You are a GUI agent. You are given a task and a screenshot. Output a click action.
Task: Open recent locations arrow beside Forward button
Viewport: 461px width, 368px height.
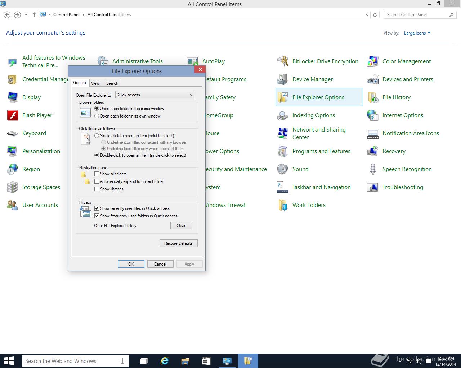[x=26, y=15]
